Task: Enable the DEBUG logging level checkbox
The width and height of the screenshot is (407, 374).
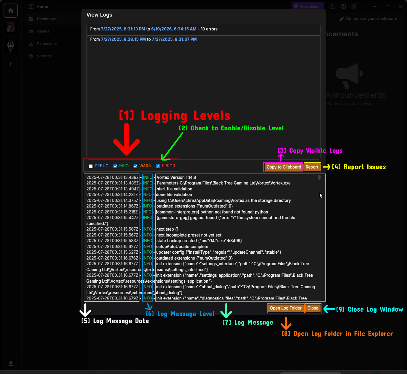Action: pyautogui.click(x=91, y=166)
